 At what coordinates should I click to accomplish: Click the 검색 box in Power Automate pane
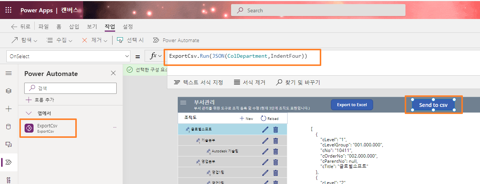(70, 88)
